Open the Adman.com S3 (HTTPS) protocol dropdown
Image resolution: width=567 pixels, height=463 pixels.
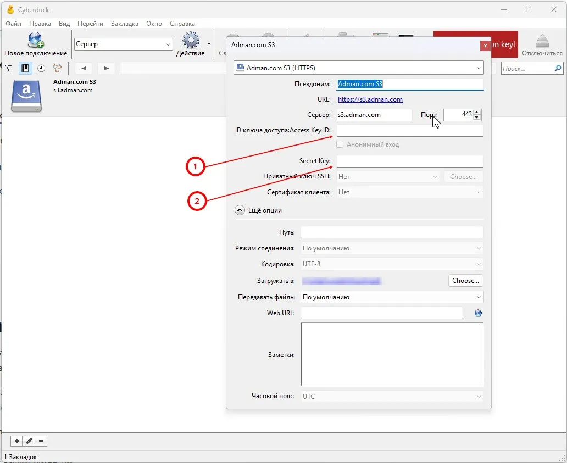click(x=358, y=68)
